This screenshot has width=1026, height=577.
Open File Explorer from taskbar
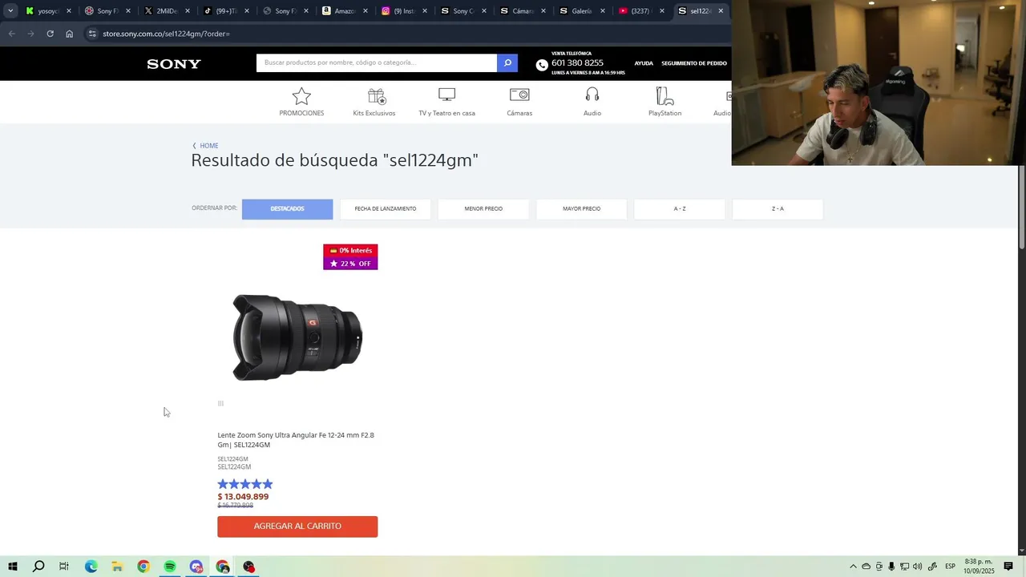[117, 567]
